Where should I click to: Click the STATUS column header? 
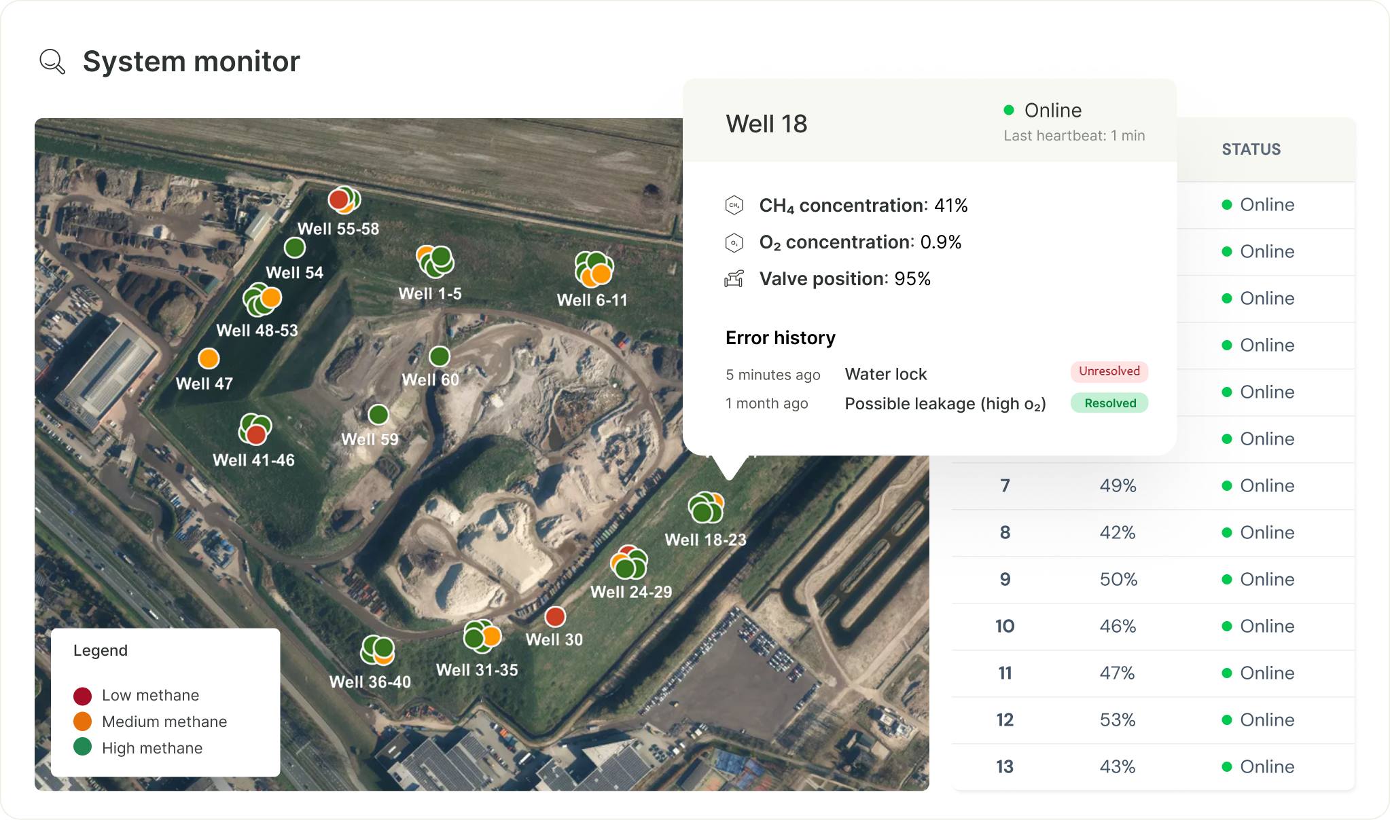[x=1251, y=149]
